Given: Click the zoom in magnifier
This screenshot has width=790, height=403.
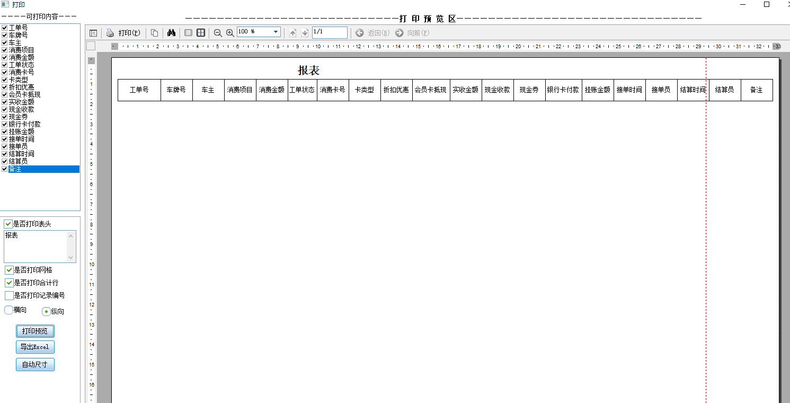Looking at the screenshot, I should click(230, 33).
